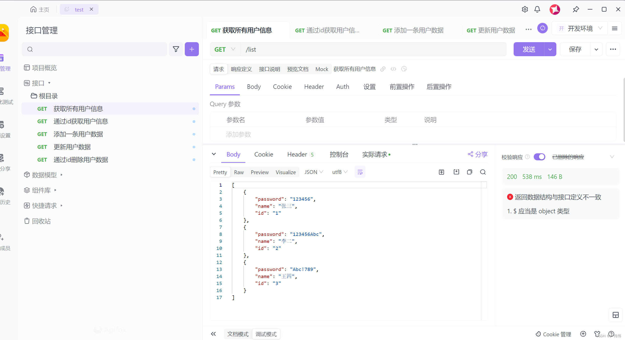Select Raw response view
625x340 pixels.
[x=239, y=172]
